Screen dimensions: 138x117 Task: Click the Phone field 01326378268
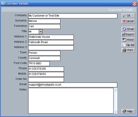(x=46, y=69)
